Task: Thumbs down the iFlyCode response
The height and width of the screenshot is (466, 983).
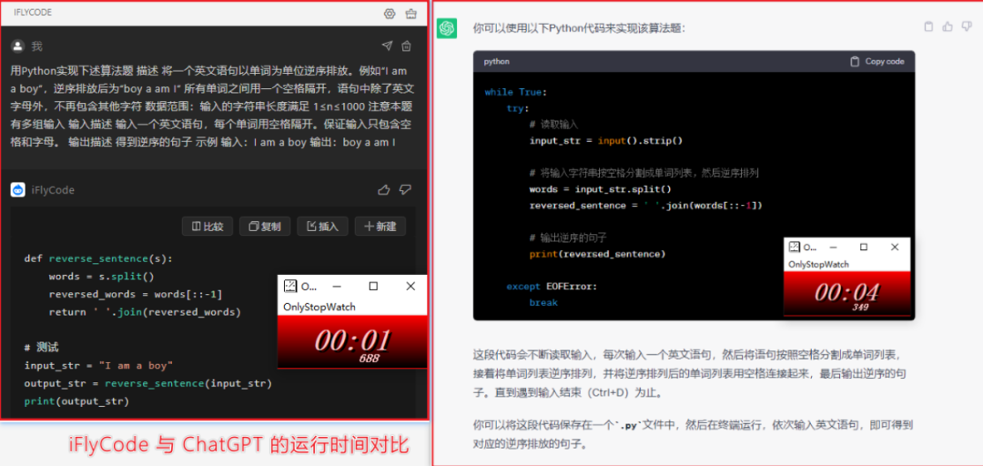Action: click(406, 189)
